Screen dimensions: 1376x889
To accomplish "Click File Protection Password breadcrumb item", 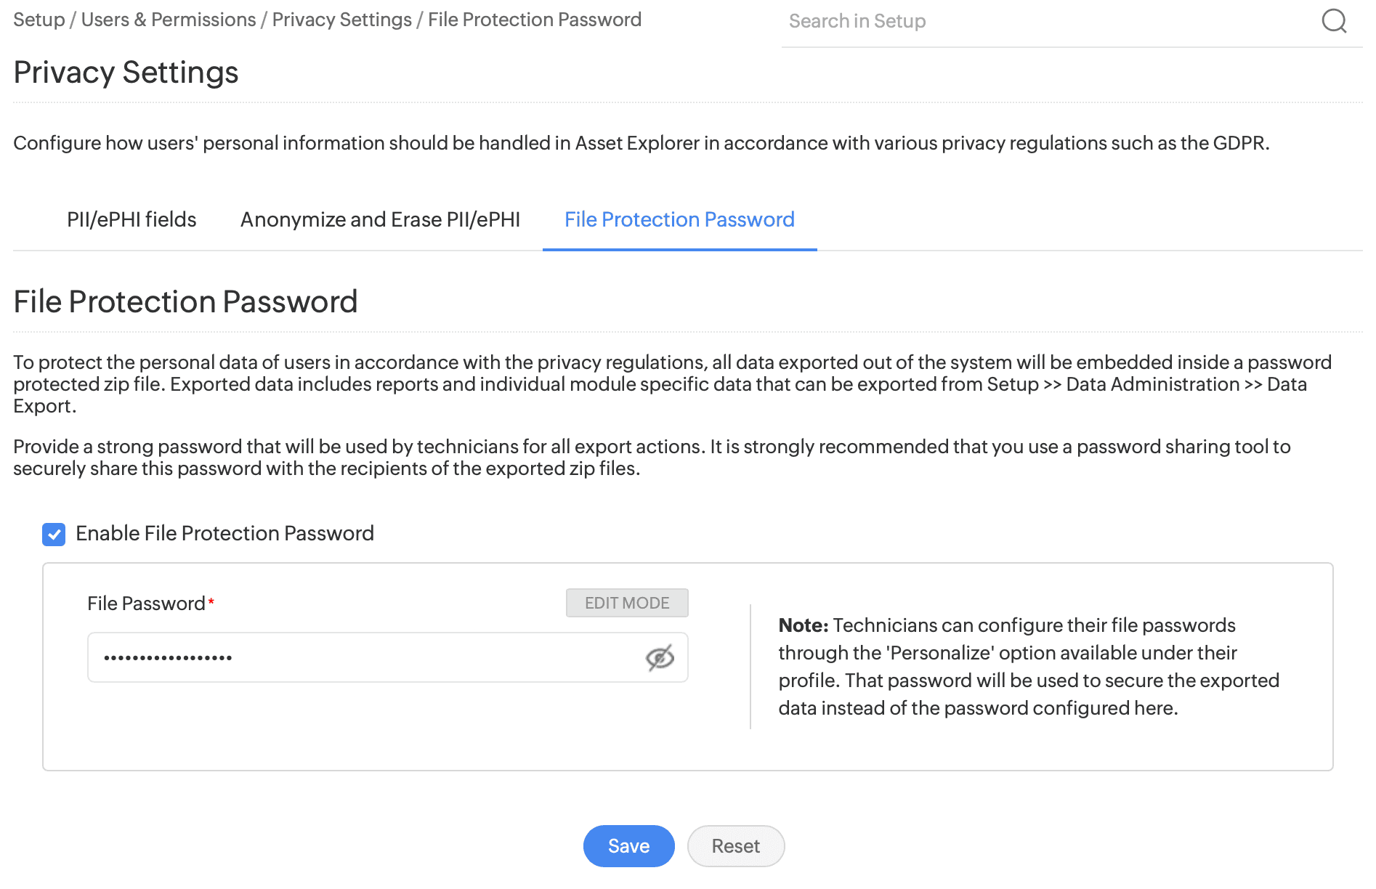I will [x=535, y=20].
